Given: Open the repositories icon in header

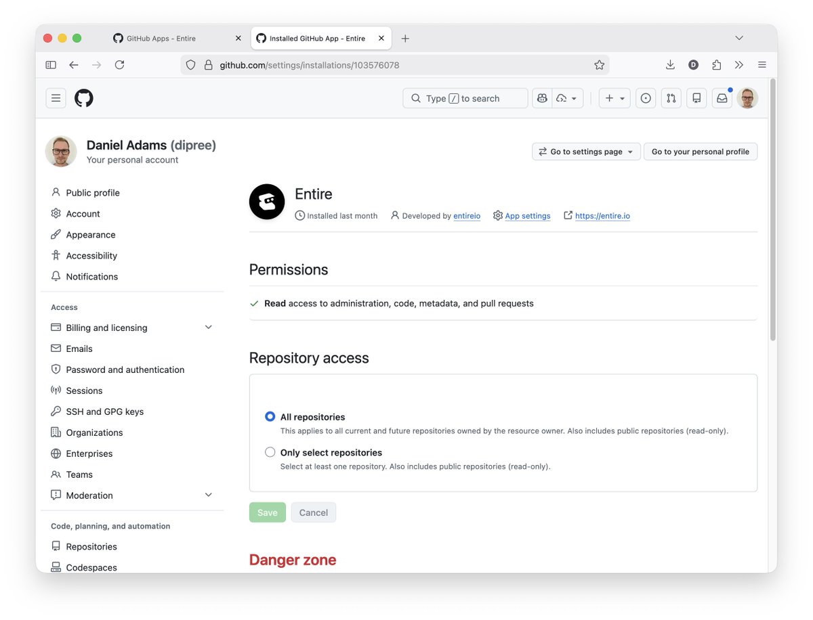Looking at the screenshot, I should (696, 98).
